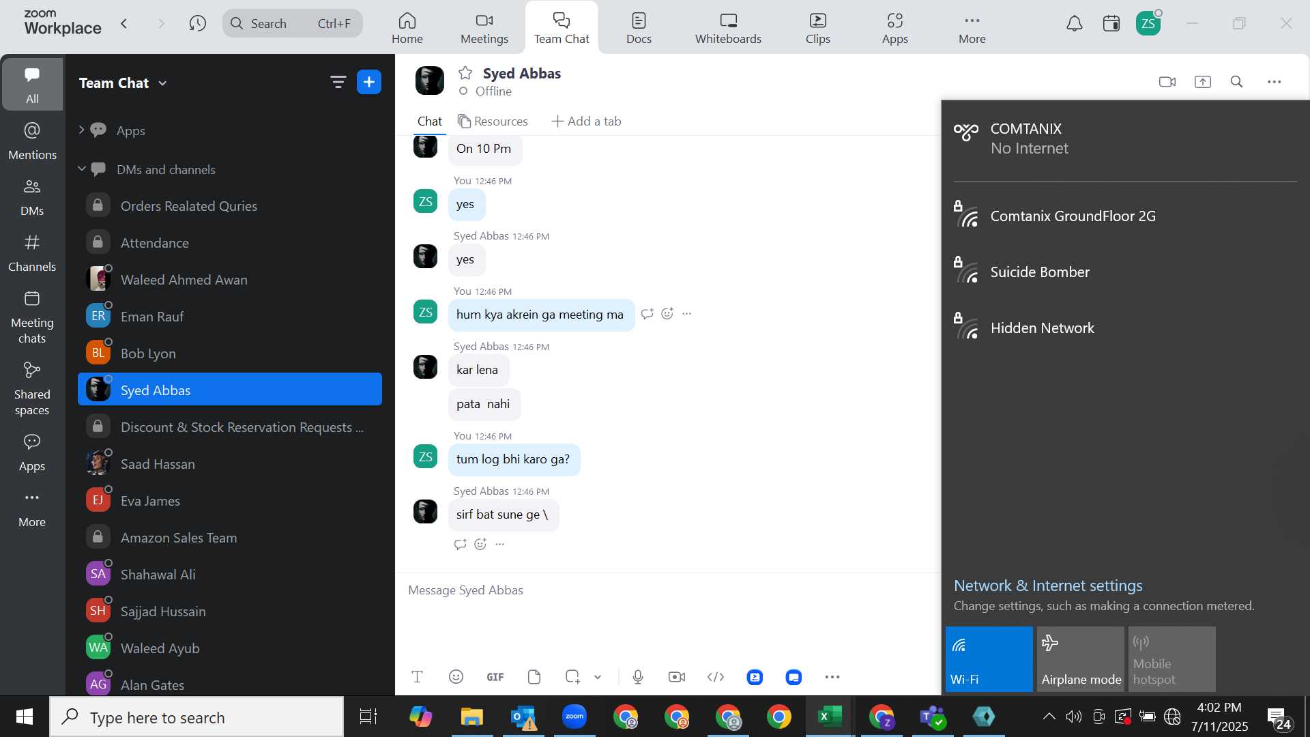Collapse DMs and channels section
The height and width of the screenshot is (737, 1310).
tap(81, 169)
